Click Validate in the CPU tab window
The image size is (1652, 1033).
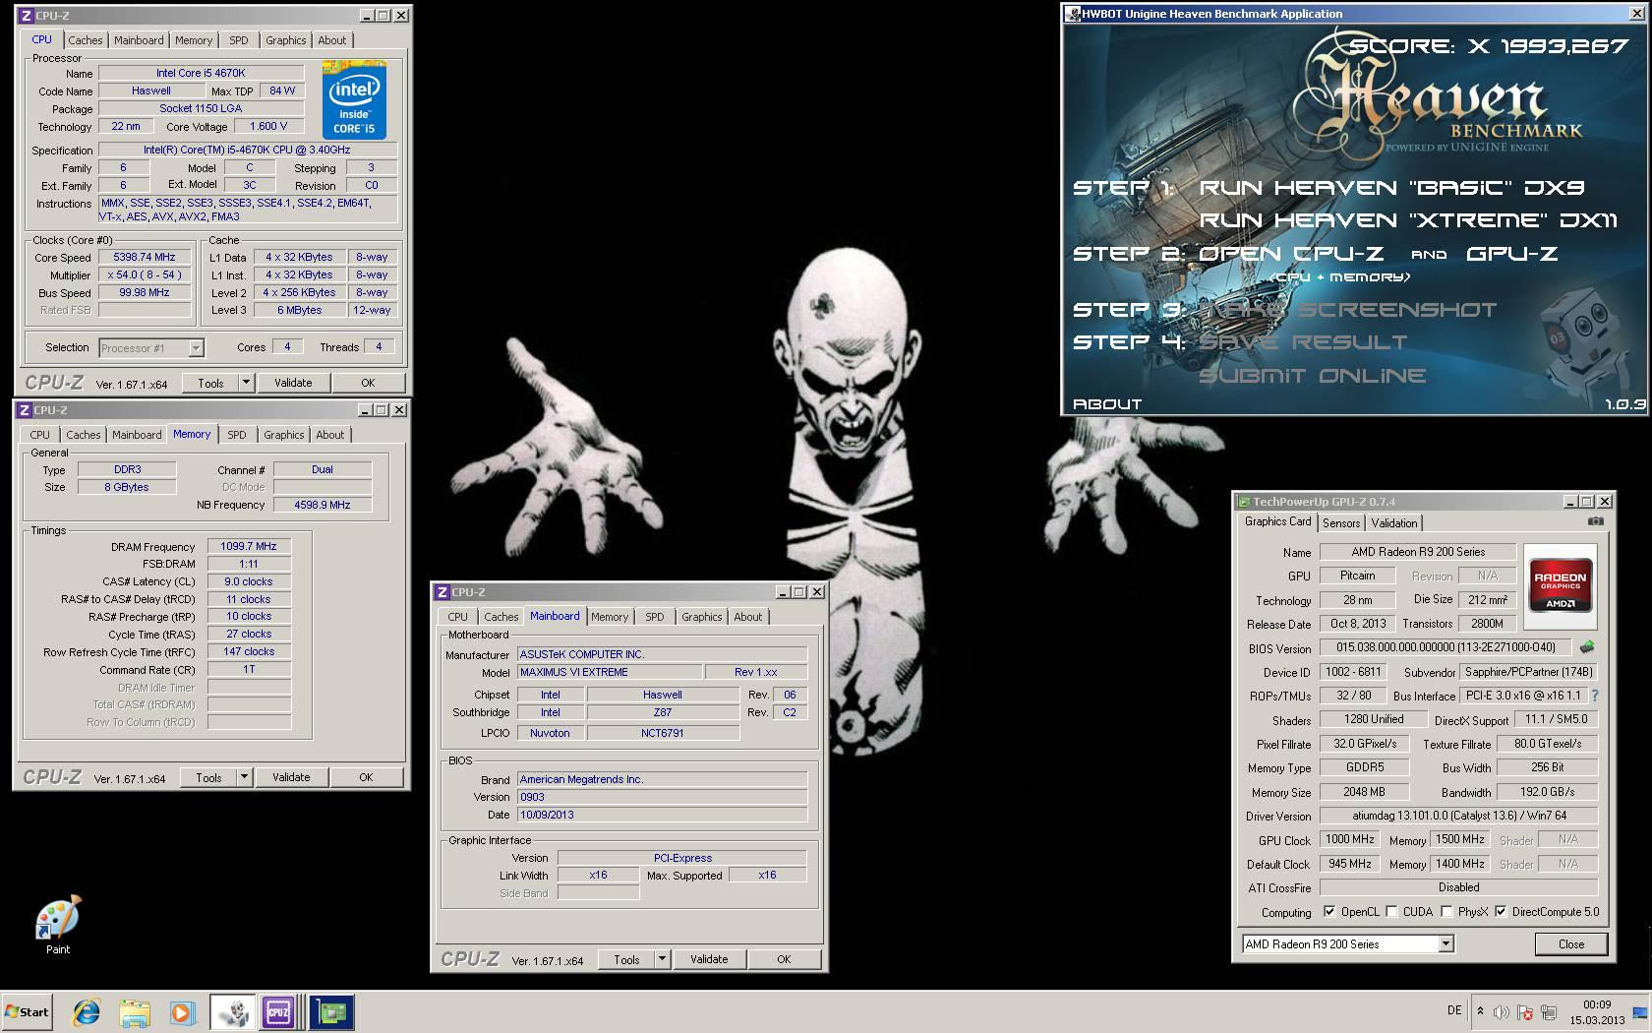tap(293, 383)
